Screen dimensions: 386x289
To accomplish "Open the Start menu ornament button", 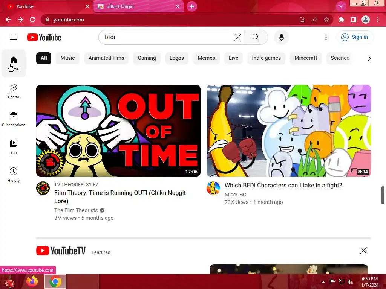I will 10,282.
